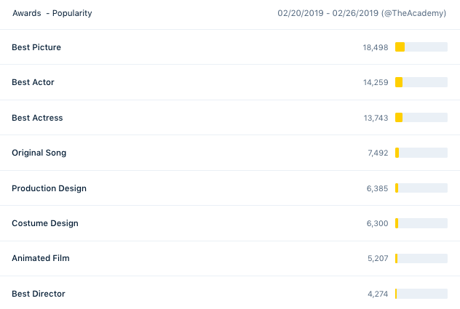Click the Production Design popularity bar

pyautogui.click(x=421, y=188)
